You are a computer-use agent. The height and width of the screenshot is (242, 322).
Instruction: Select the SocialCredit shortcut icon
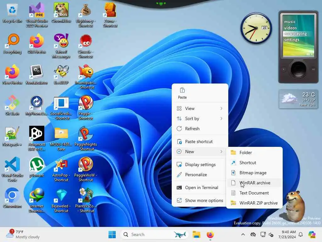tap(61, 108)
